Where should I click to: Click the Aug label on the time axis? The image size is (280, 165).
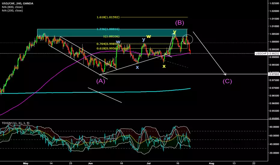click(x=212, y=163)
